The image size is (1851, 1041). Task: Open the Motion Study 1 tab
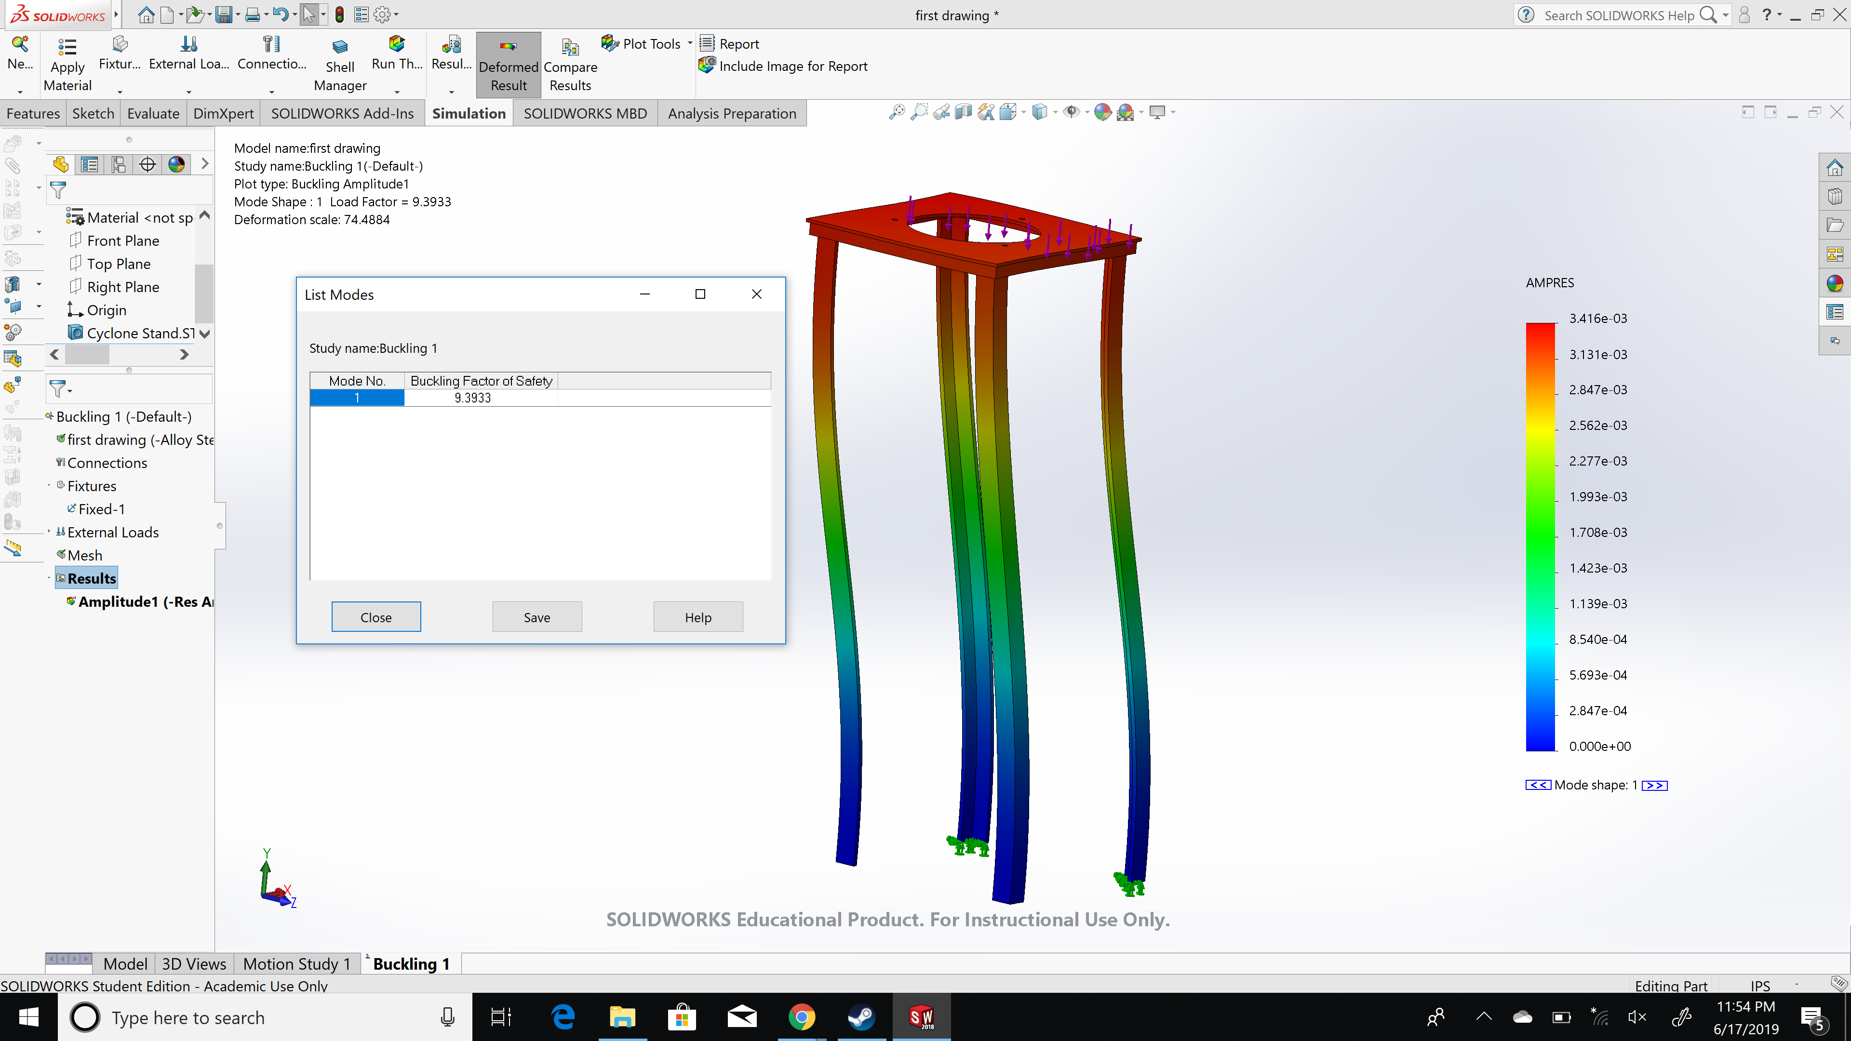[x=296, y=963]
